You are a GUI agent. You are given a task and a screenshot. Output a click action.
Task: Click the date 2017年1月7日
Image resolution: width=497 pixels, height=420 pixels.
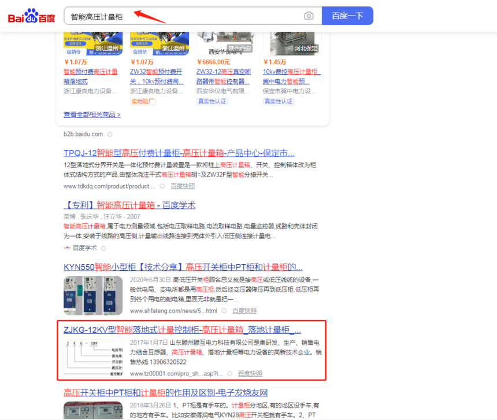[149, 342]
